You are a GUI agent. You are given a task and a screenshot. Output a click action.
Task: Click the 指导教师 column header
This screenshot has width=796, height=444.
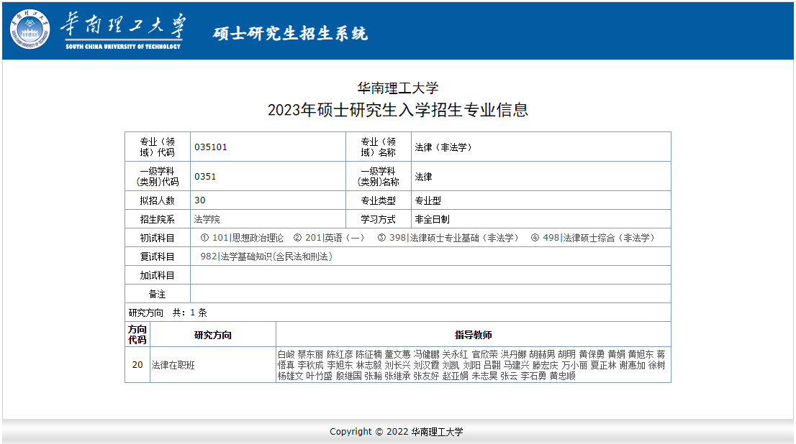pos(474,335)
